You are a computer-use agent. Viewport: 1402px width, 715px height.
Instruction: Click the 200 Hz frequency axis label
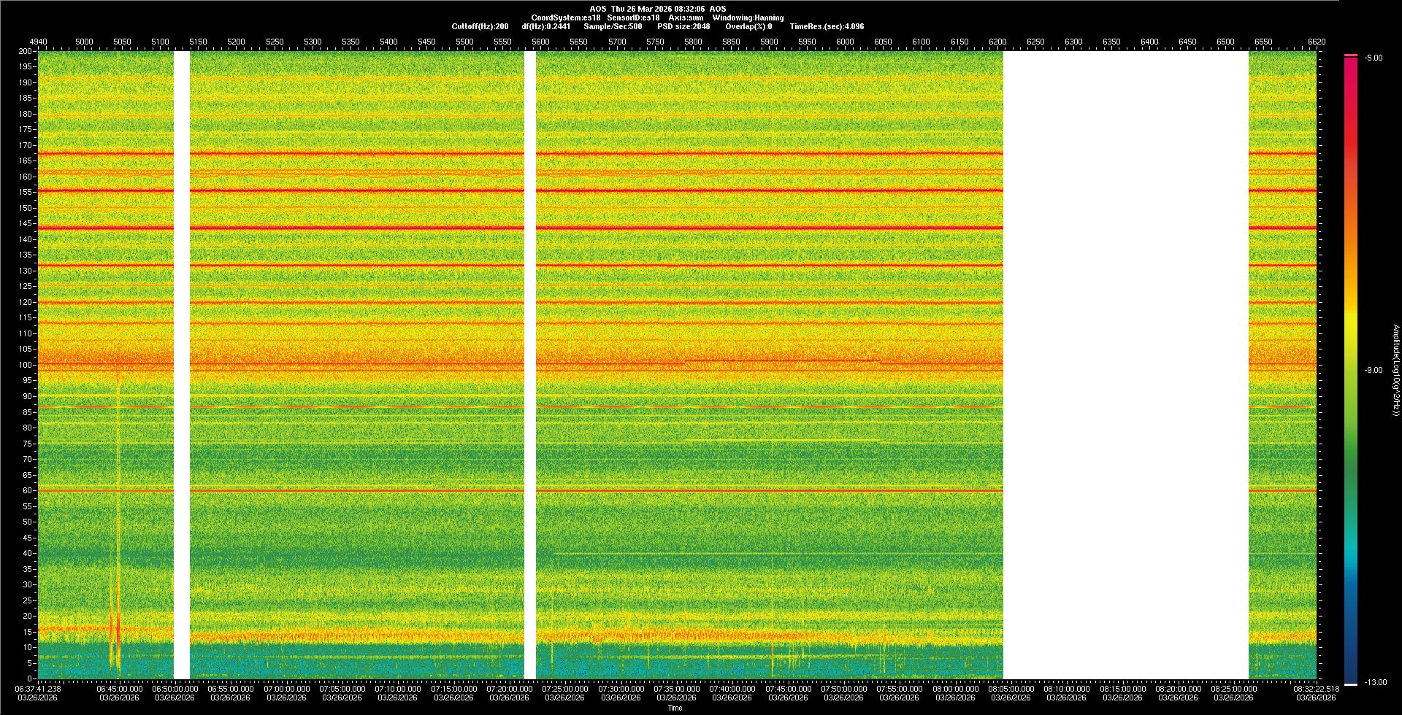pyautogui.click(x=25, y=52)
